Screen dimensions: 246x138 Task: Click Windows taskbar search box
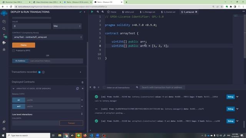point(28,135)
